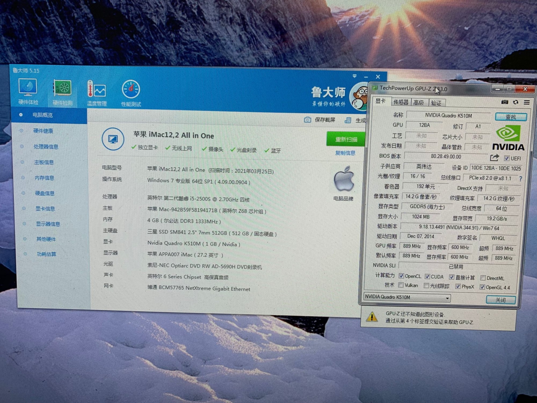Screen dimensions: 537x403
Task: Click the green rescan (重新扫描) button
Action: pyautogui.click(x=346, y=139)
